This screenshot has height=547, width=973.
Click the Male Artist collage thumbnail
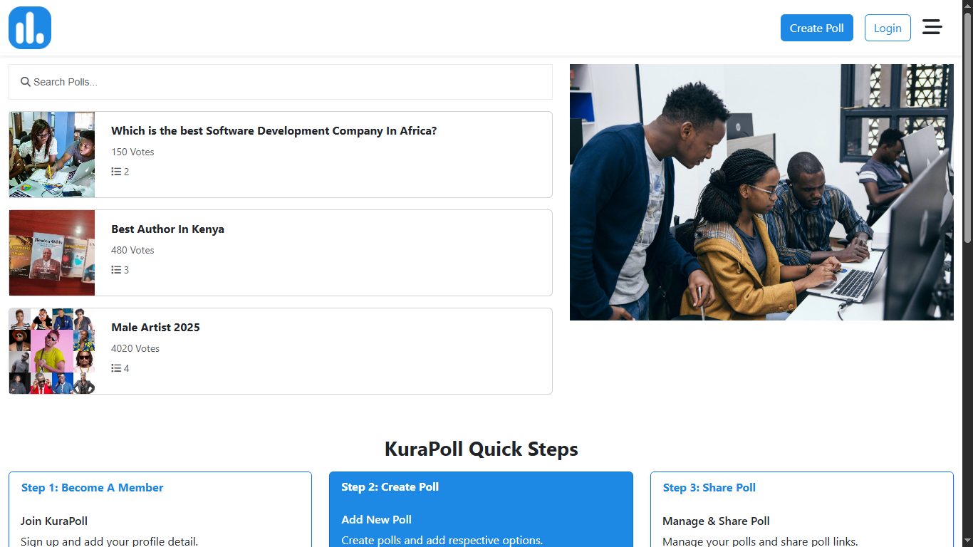click(x=52, y=351)
